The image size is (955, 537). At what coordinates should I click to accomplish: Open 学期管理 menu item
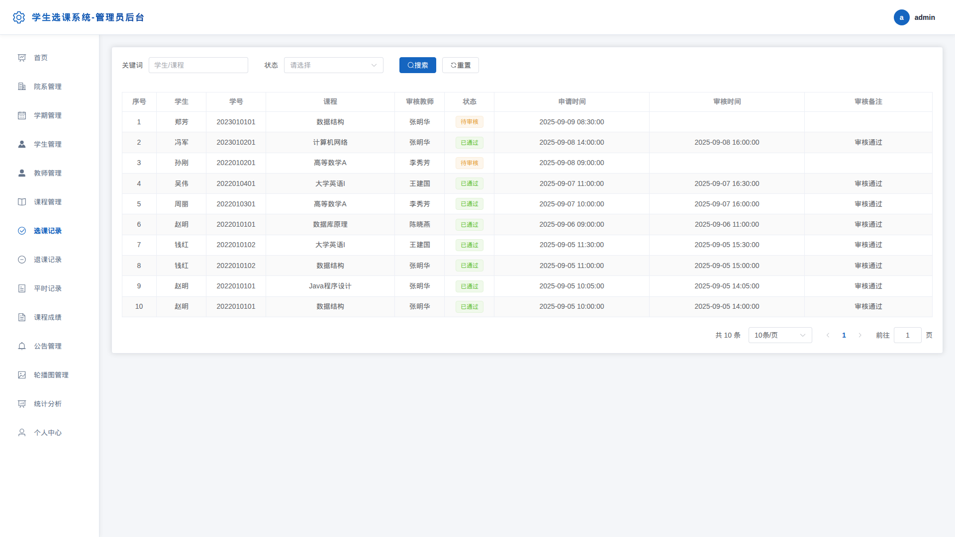point(50,115)
